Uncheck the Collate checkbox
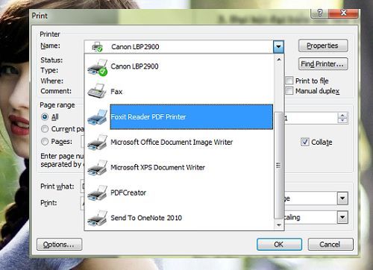Viewport: 373px width, 270px height. point(305,142)
